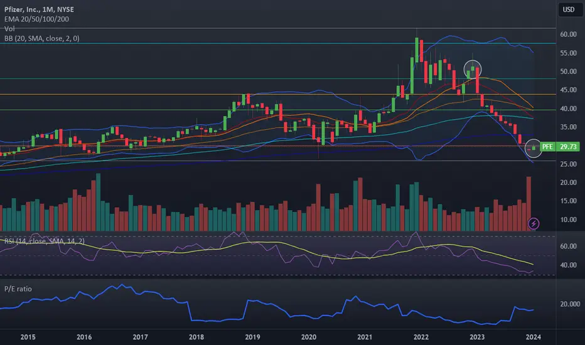Click 2017 on the time axis

[x=140, y=337]
